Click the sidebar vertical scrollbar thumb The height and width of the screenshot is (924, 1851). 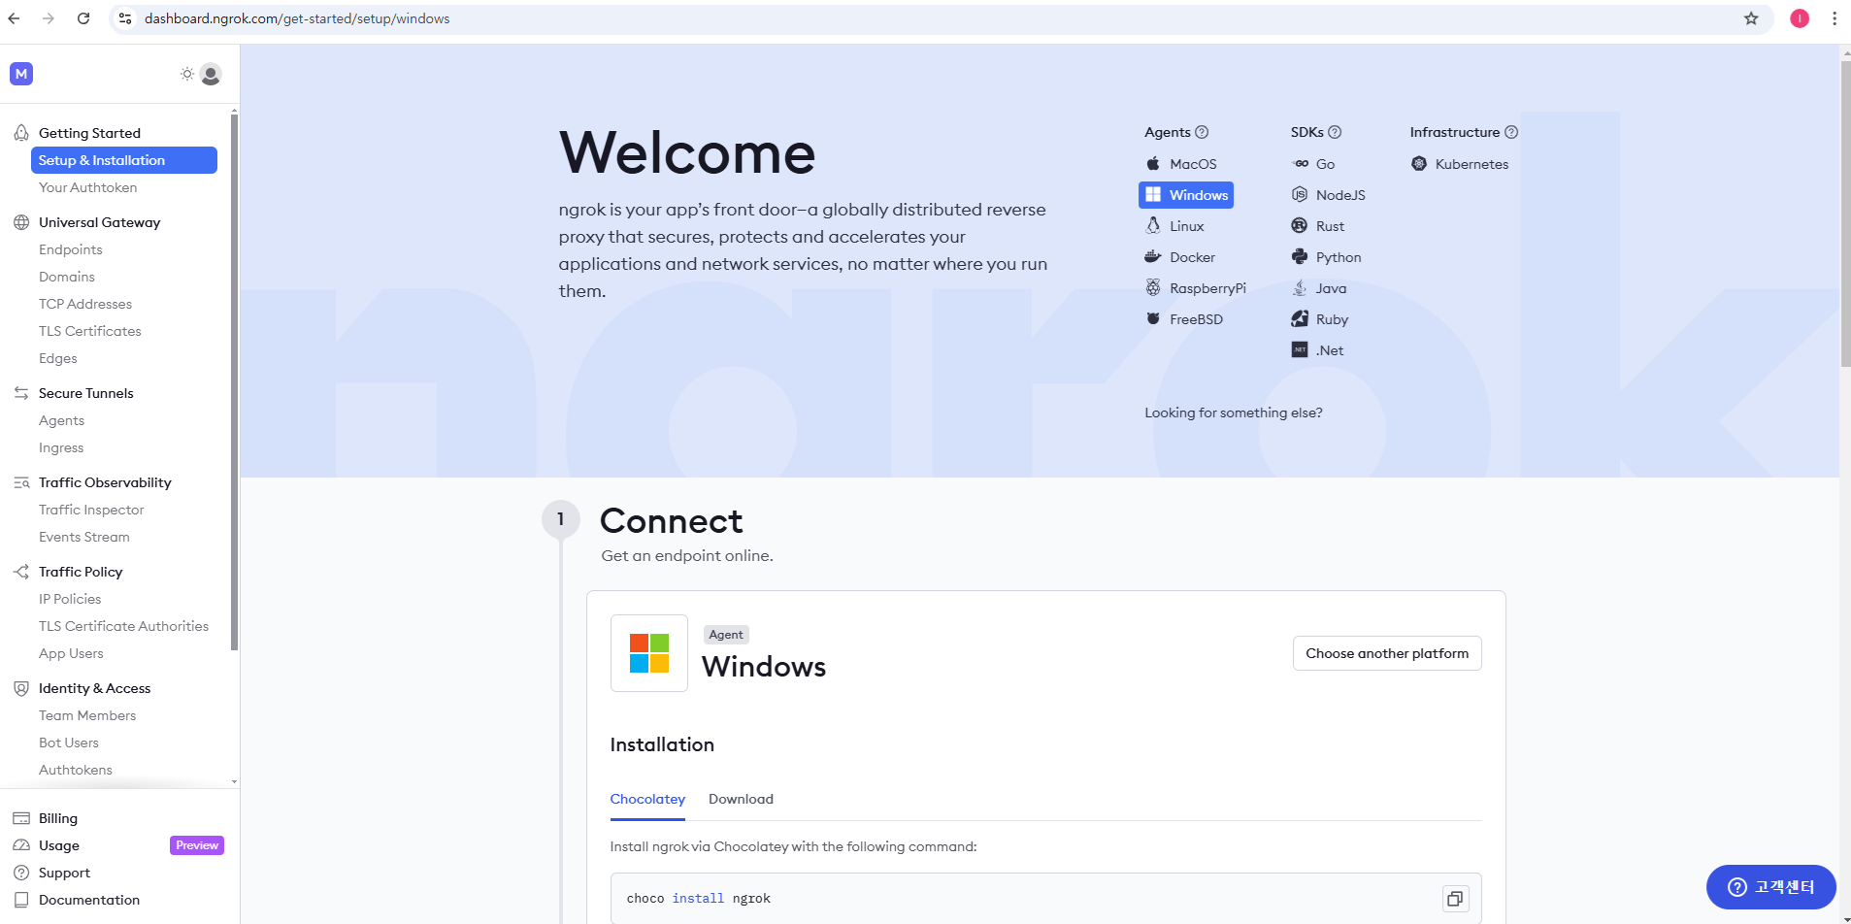click(235, 383)
